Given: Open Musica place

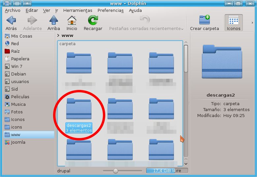Looking at the screenshot, I should pyautogui.click(x=29, y=104).
